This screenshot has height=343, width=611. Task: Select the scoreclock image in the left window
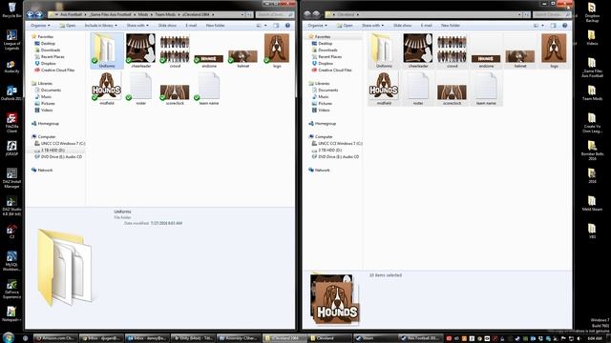coord(175,94)
